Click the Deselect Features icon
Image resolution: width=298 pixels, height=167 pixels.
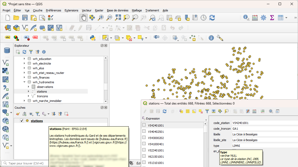129,38
